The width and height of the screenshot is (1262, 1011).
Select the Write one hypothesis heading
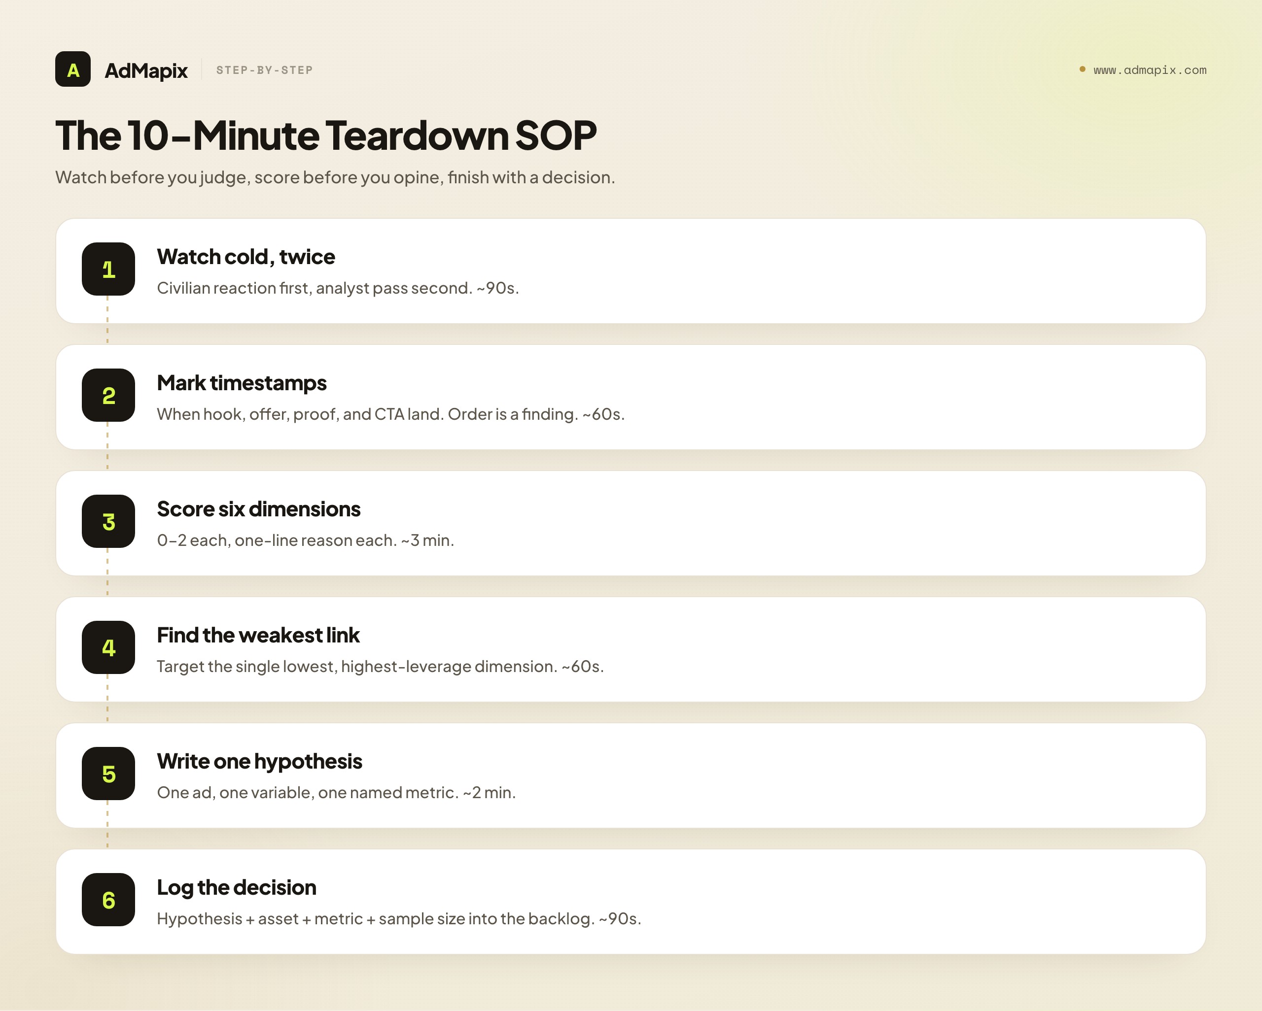click(x=259, y=762)
